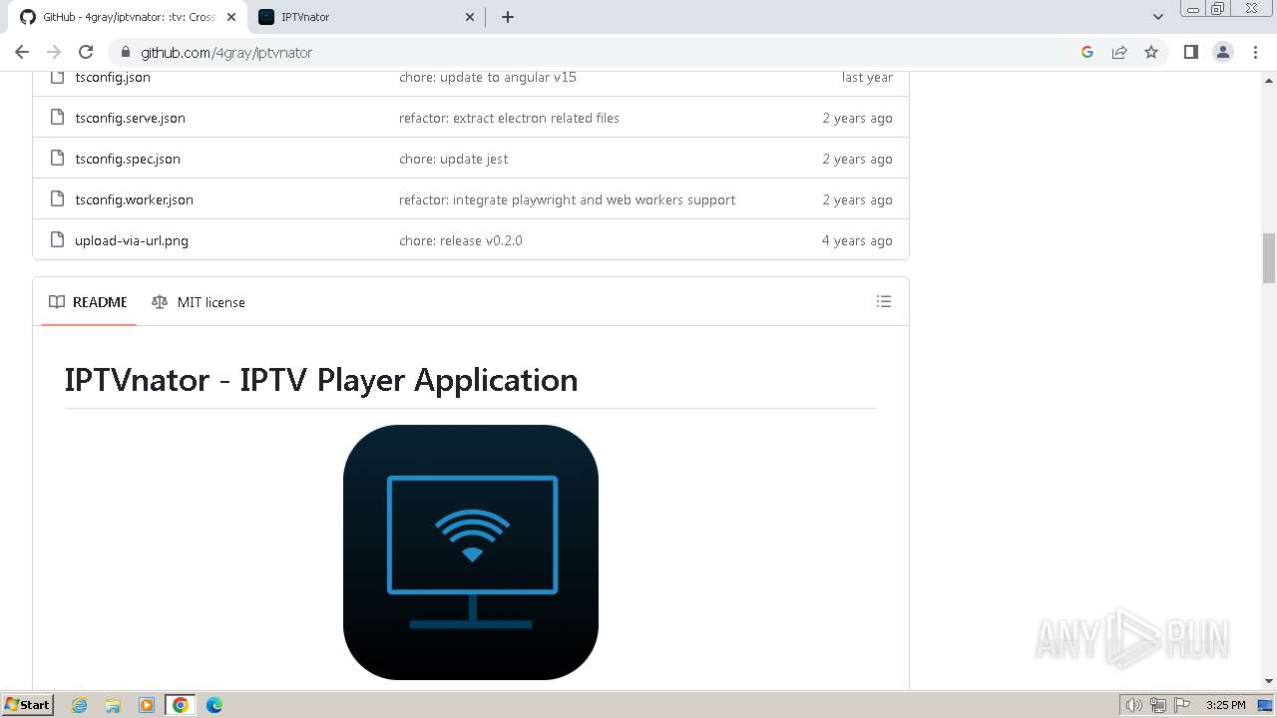Expand the tab search dropdown
1277x718 pixels.
pyautogui.click(x=1158, y=17)
